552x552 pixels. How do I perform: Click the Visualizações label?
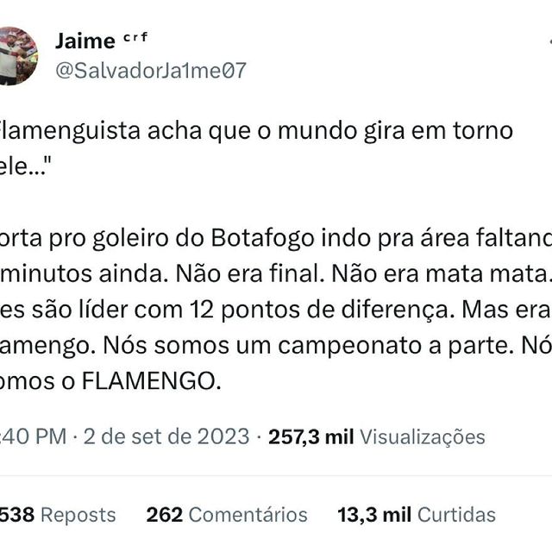tap(422, 437)
